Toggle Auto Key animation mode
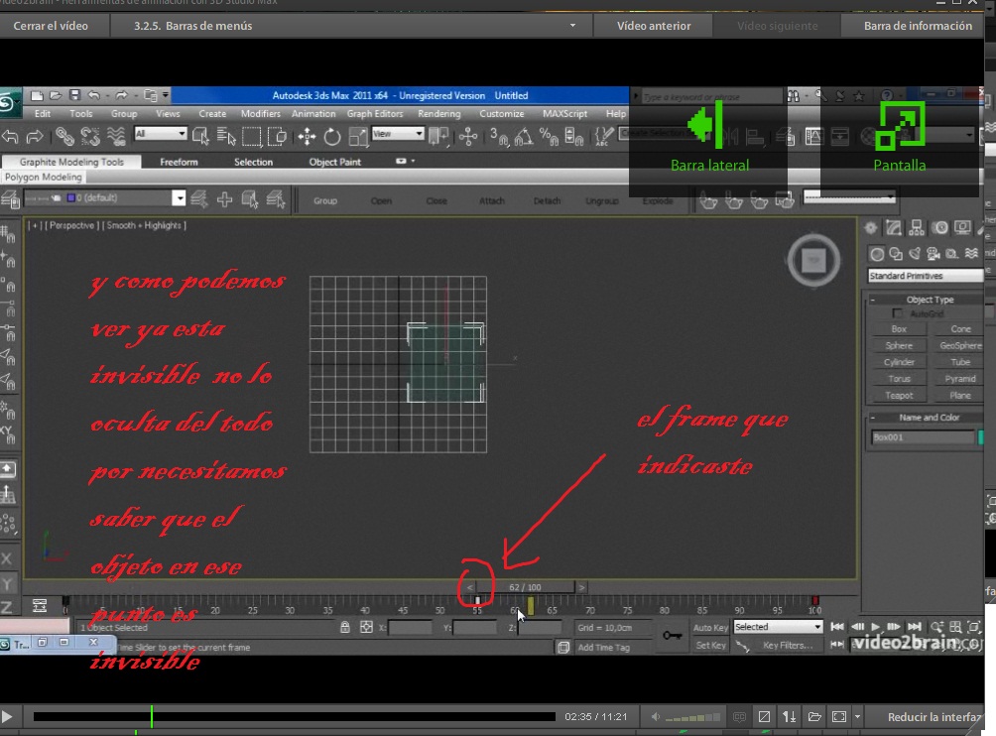This screenshot has width=996, height=736. pyautogui.click(x=710, y=628)
